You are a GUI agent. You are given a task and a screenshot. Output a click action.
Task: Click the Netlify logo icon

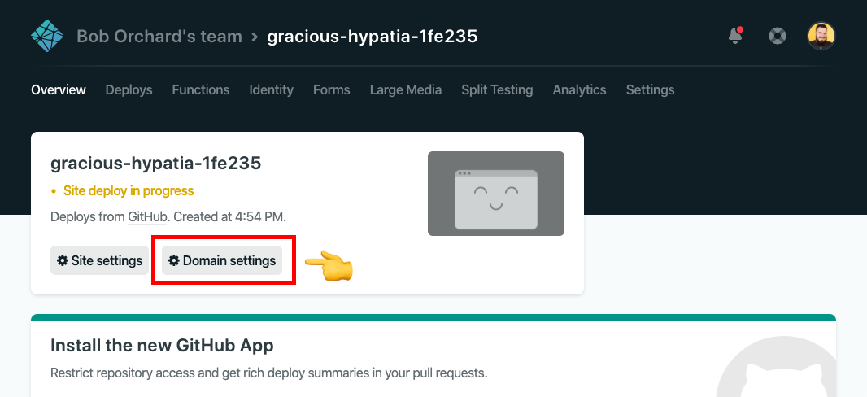(x=47, y=37)
